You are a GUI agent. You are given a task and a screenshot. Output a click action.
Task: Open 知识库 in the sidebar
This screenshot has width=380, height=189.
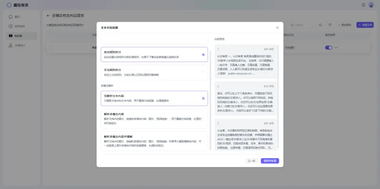pyautogui.click(x=22, y=36)
